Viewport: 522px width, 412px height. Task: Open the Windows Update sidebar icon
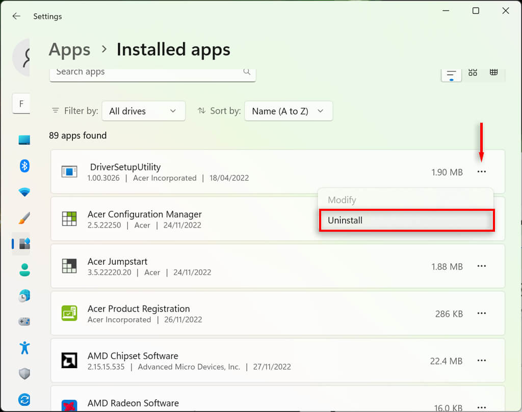pos(24,399)
